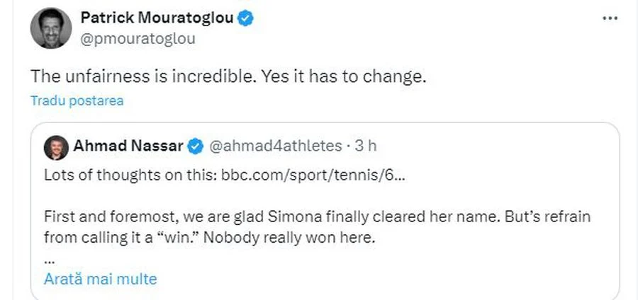Click Patrick Mouratoglou's profile picture
The image size is (638, 300).
(x=50, y=28)
